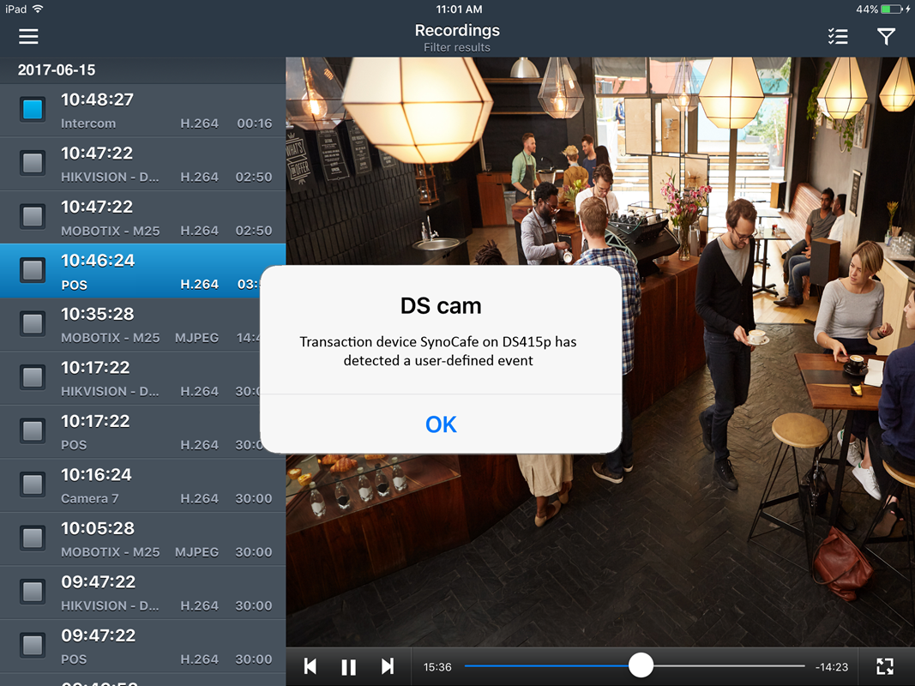Open the filter funnel icon
The height and width of the screenshot is (686, 915).
tap(886, 36)
